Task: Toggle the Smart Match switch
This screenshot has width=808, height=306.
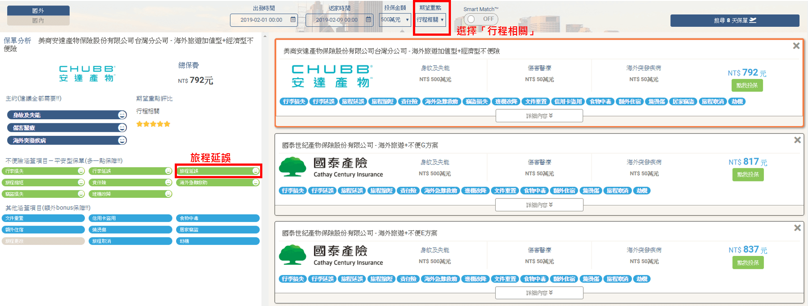Action: point(481,19)
